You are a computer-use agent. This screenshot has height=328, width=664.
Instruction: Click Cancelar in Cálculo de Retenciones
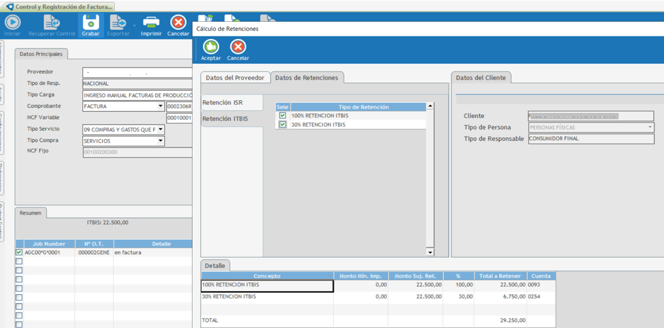[238, 46]
